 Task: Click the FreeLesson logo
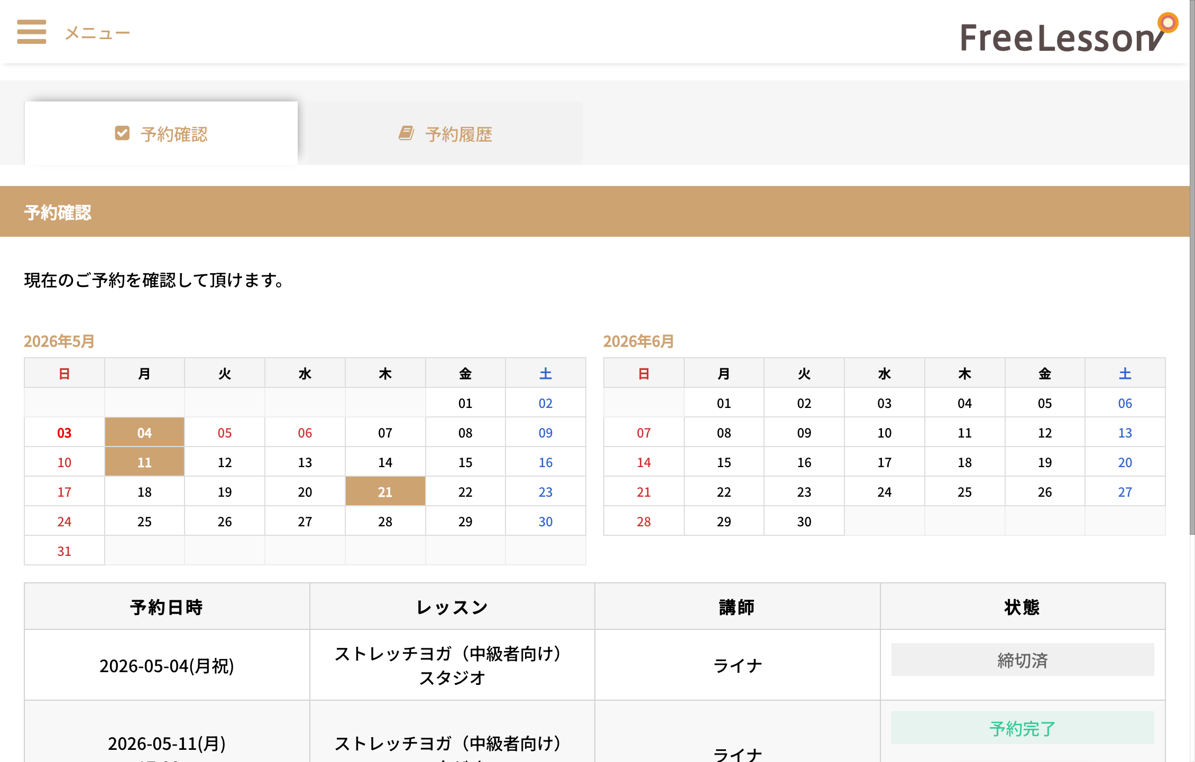point(1069,33)
